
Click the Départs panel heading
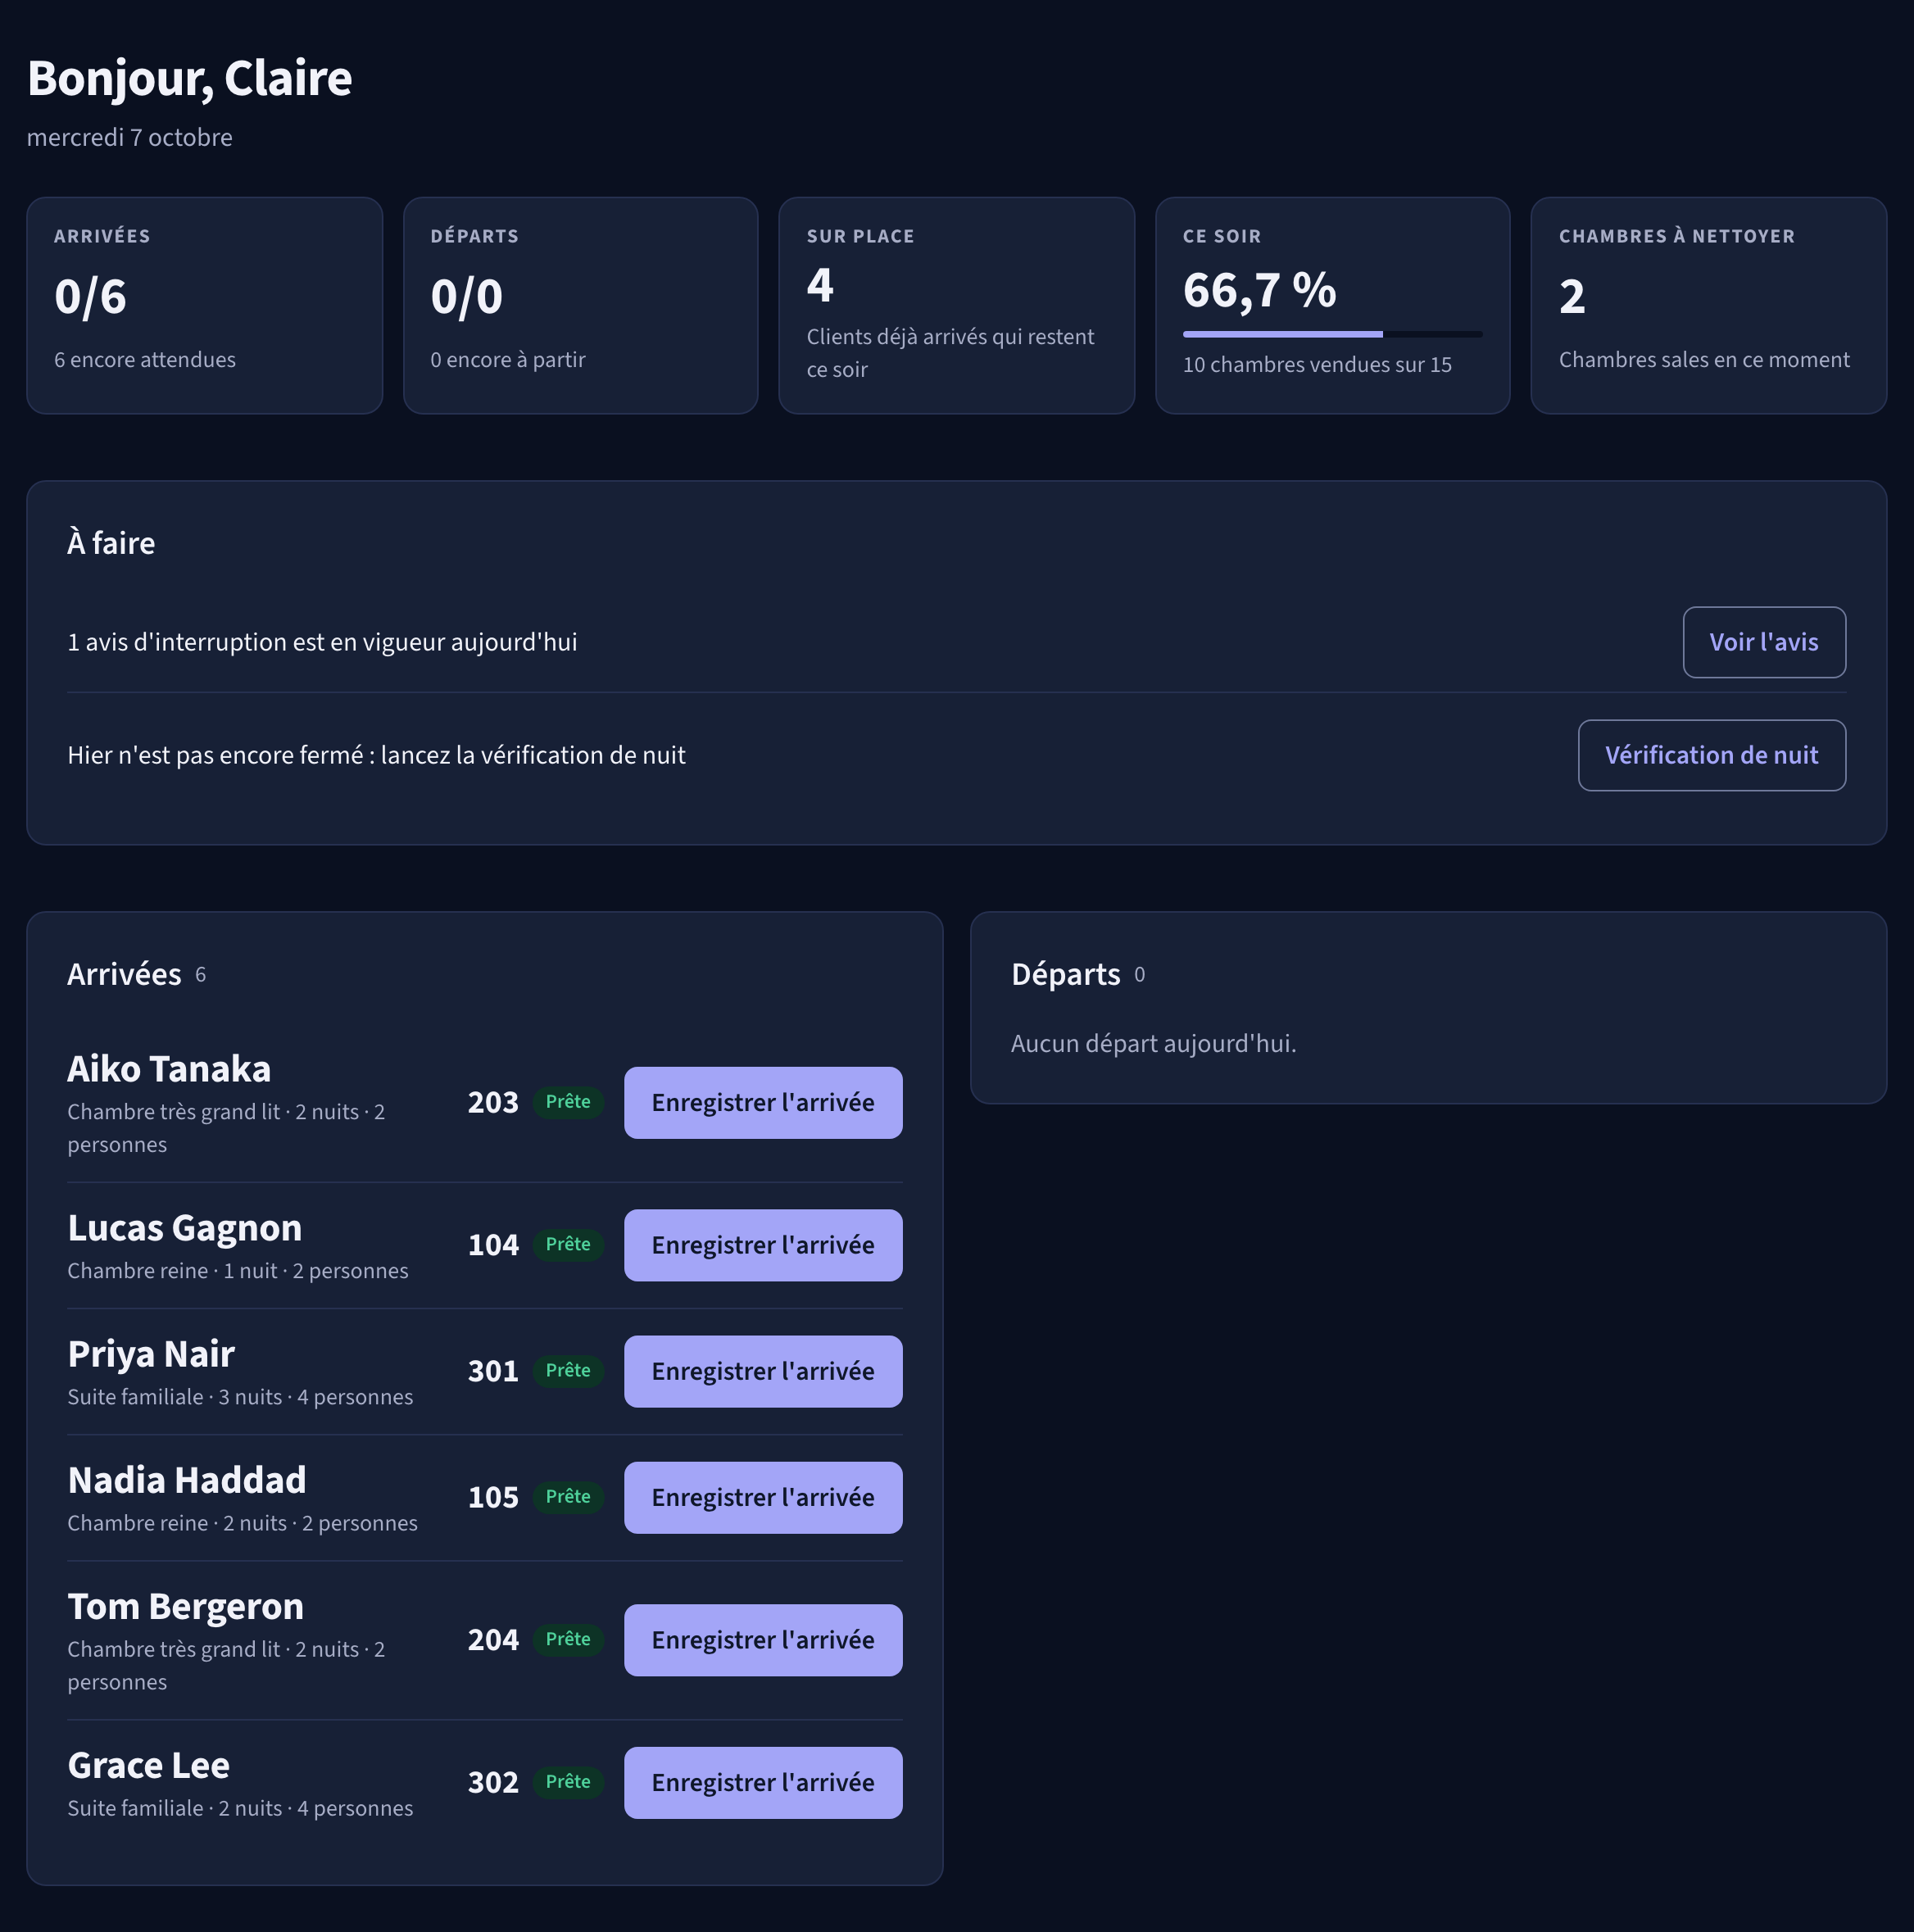tap(1066, 974)
